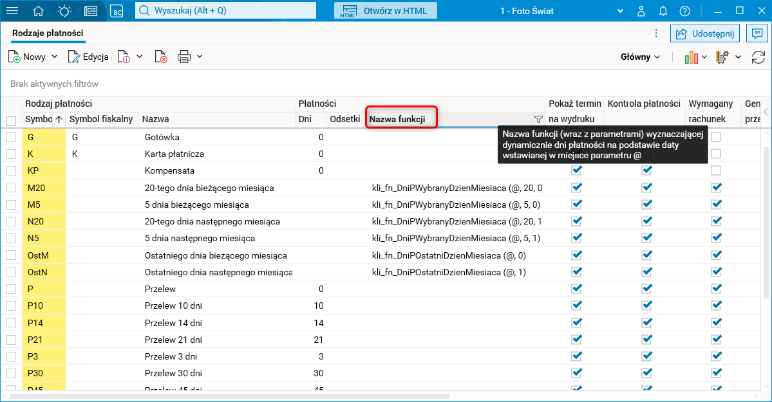Screen dimensions: 772x402
Task: Toggle Kontrola płatności for Przelew 21 dni
Action: pyautogui.click(x=647, y=340)
